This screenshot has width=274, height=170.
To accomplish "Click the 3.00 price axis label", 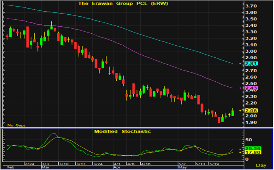I will [251, 51].
